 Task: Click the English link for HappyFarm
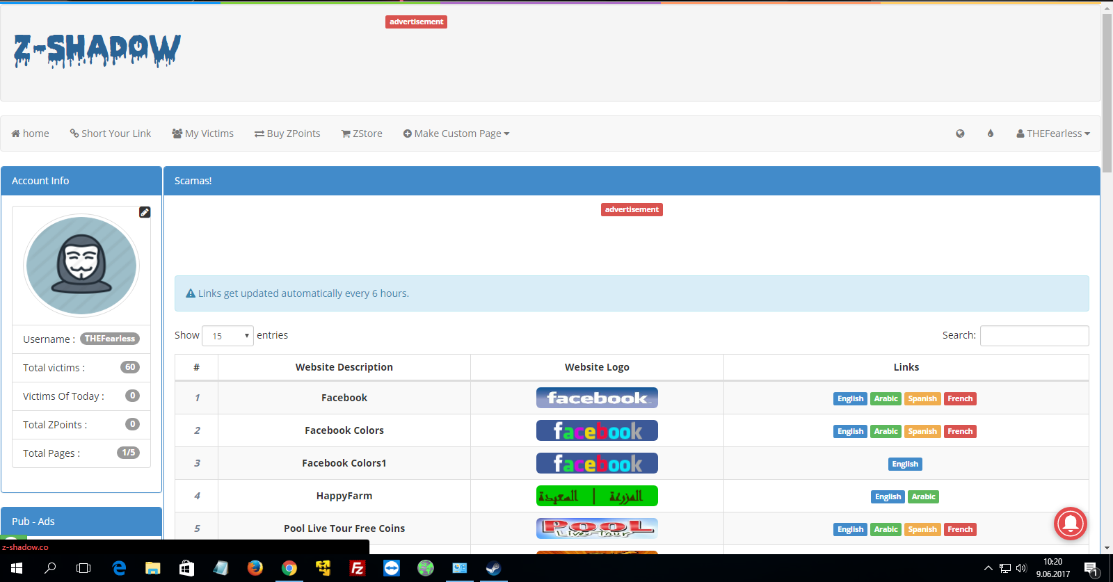point(888,496)
